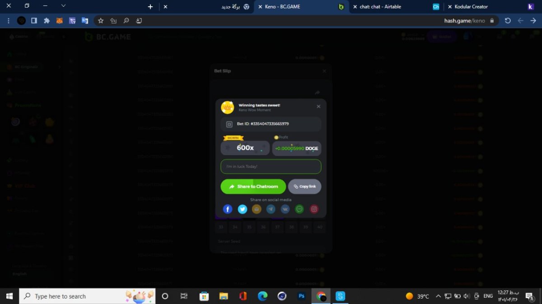Share the win on Instagram
Image resolution: width=542 pixels, height=304 pixels.
pos(314,209)
